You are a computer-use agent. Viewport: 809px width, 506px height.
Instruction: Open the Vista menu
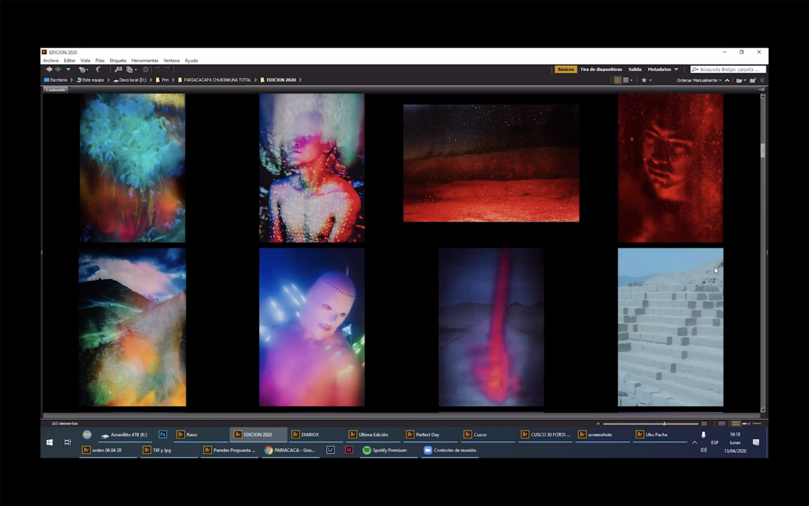85,60
